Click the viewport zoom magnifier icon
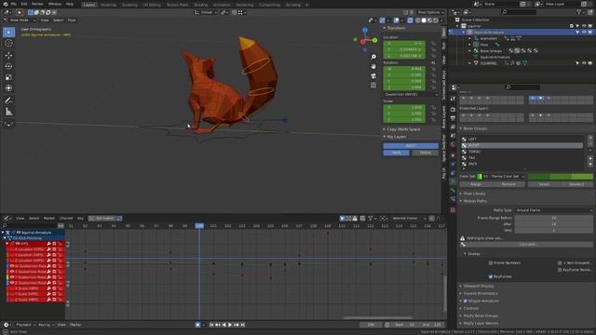The height and width of the screenshot is (335, 596). point(373,57)
